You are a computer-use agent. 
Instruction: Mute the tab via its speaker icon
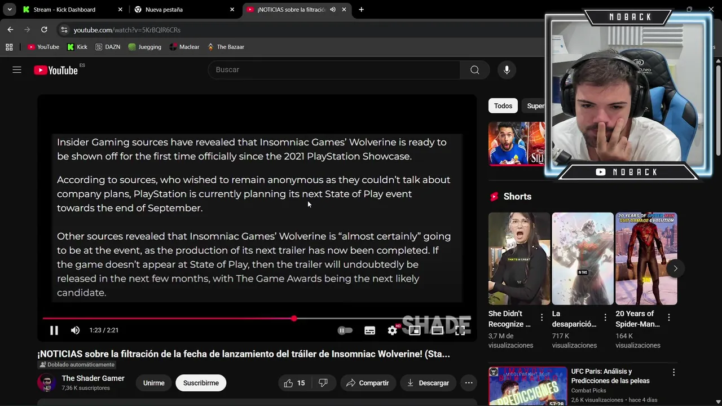coord(332,10)
